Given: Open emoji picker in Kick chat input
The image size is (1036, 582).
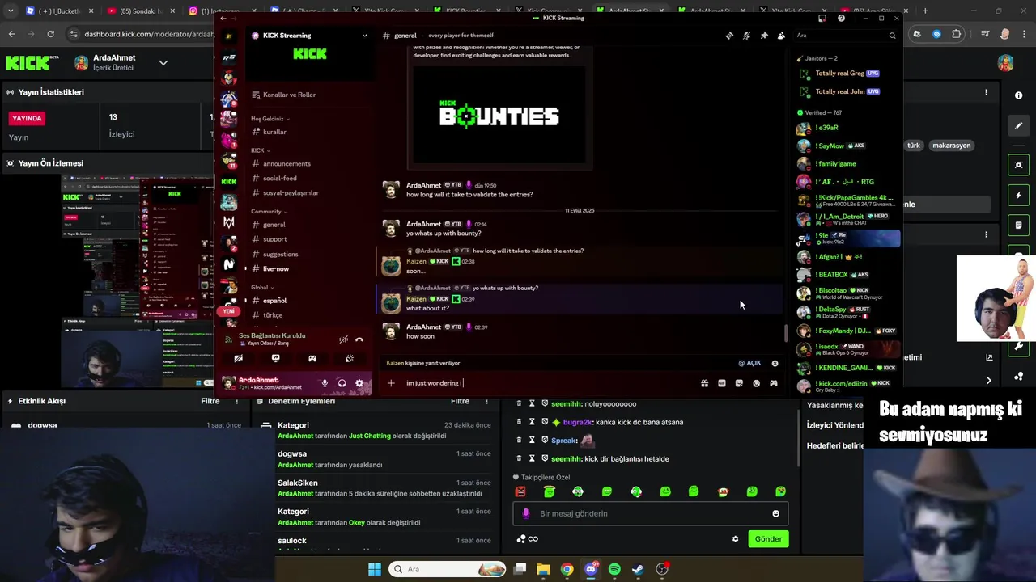Looking at the screenshot, I should coord(775,513).
